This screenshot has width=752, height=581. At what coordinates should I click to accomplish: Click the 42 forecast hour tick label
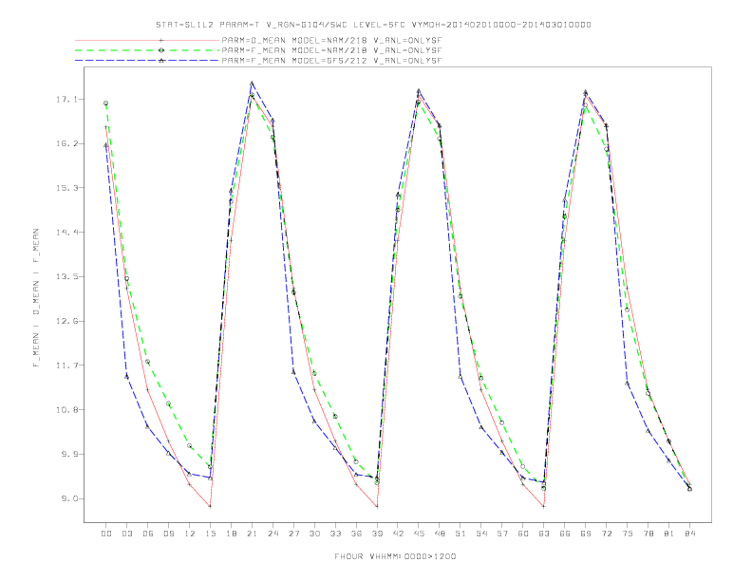point(398,534)
